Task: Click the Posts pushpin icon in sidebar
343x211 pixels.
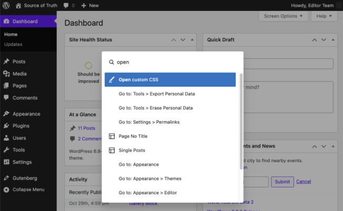Action: tap(6, 61)
